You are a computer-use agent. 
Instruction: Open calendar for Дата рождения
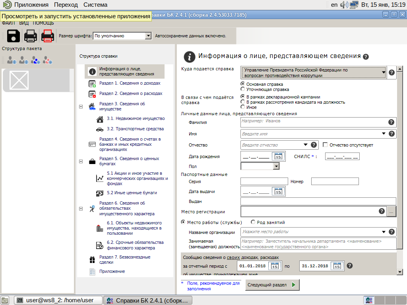pyautogui.click(x=278, y=156)
